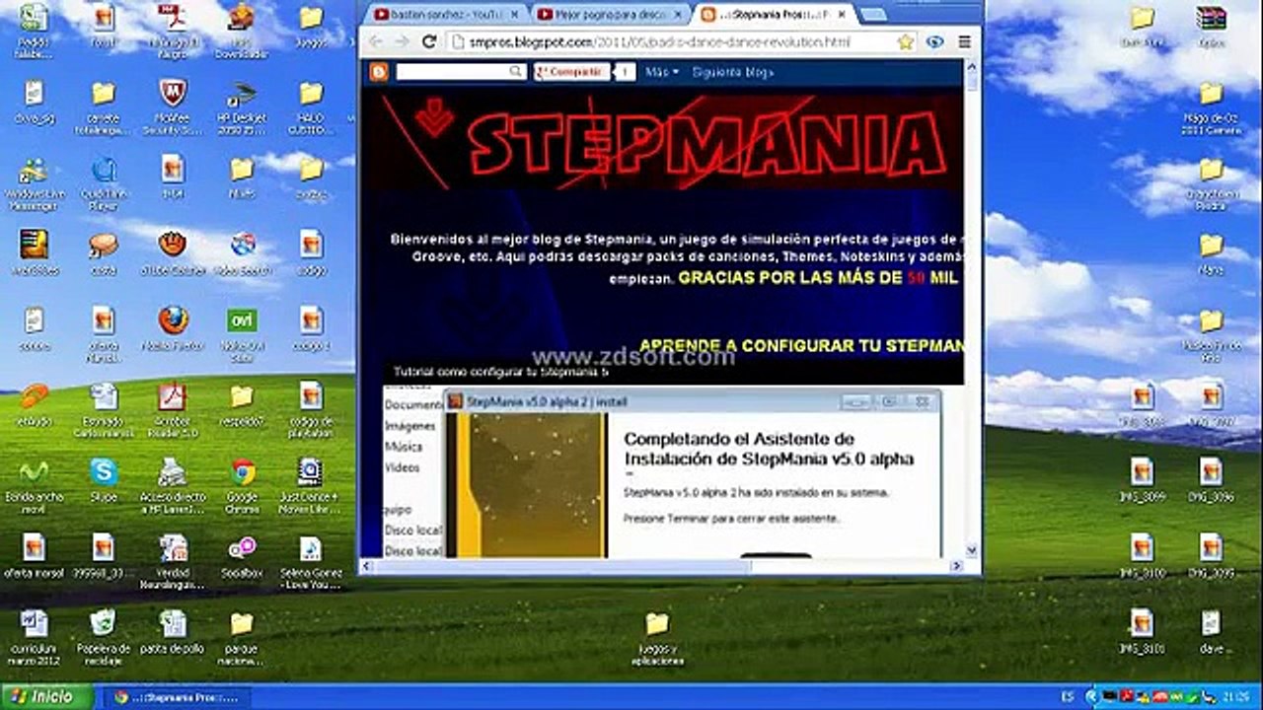Open the Inicio start menu

(x=46, y=697)
